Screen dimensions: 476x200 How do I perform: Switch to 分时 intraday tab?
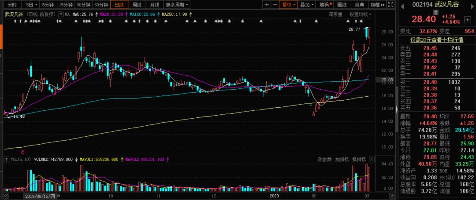12,5
